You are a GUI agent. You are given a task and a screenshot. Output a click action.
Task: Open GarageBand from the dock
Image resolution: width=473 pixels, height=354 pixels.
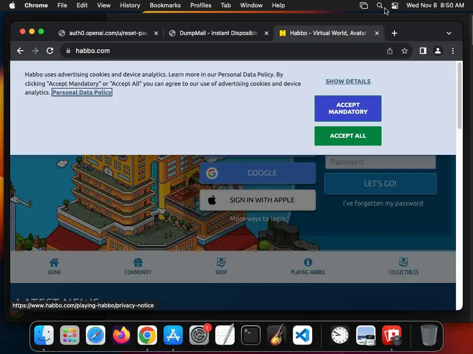click(277, 335)
